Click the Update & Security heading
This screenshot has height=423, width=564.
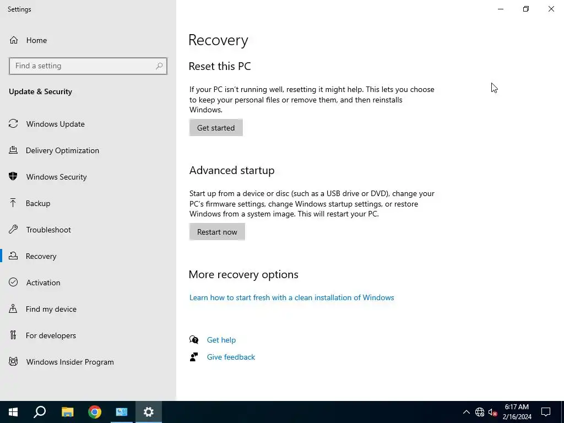40,91
